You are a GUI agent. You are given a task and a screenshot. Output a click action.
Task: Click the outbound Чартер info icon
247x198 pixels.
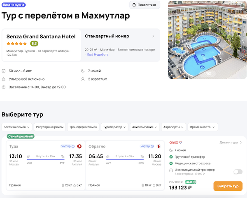tap(73, 146)
